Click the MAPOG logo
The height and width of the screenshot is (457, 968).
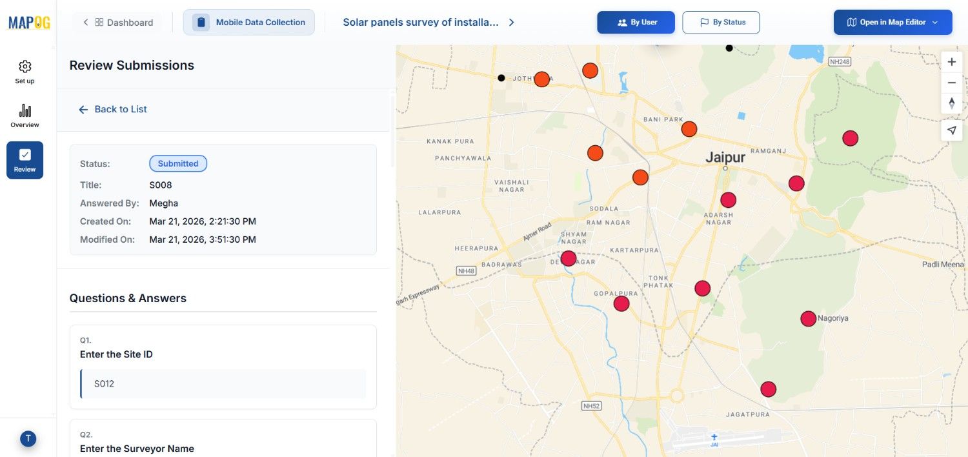[29, 23]
